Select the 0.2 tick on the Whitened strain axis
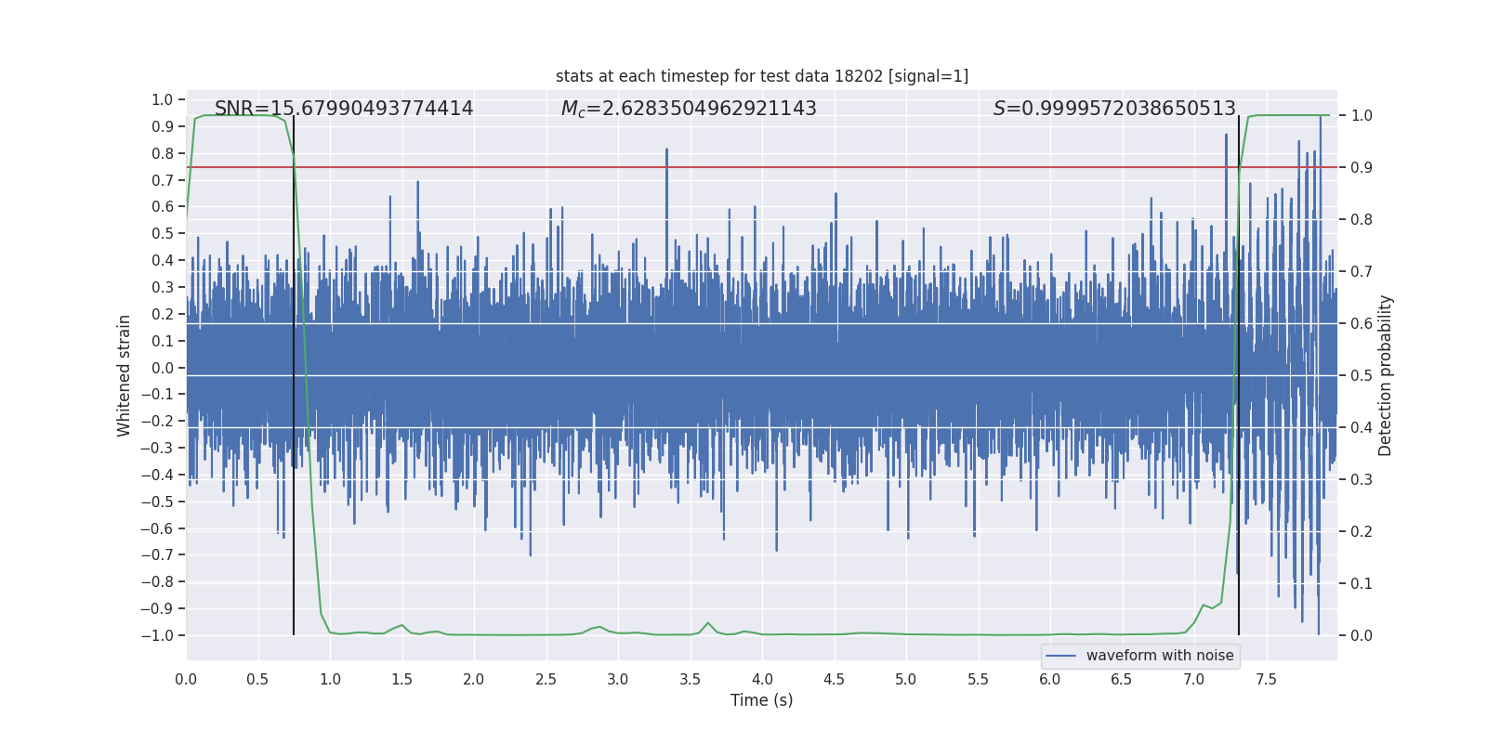Viewport: 1487px width, 743px height. point(163,315)
